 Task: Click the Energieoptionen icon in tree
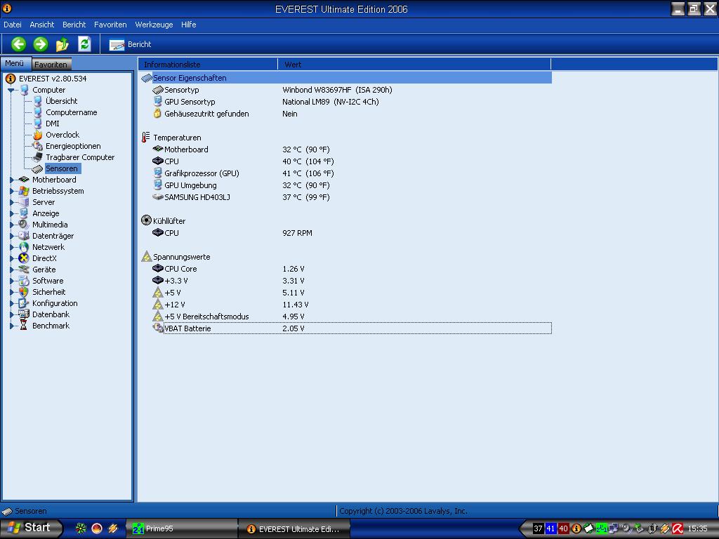point(38,146)
